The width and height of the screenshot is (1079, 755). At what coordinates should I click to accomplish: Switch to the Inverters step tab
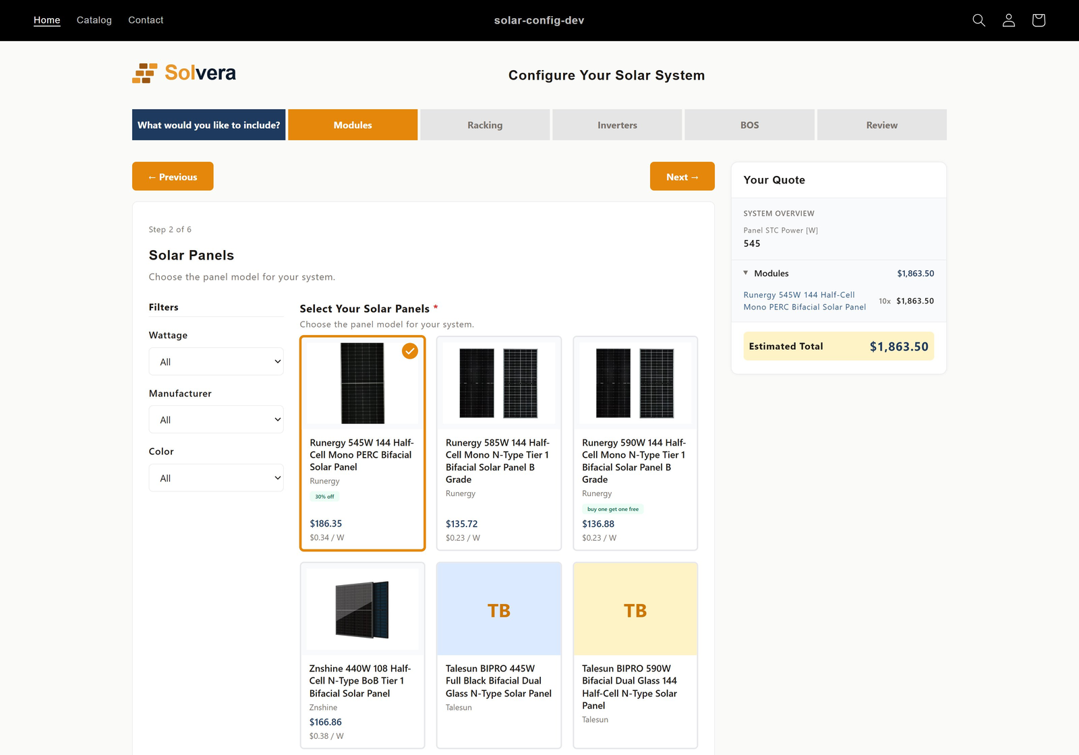617,125
